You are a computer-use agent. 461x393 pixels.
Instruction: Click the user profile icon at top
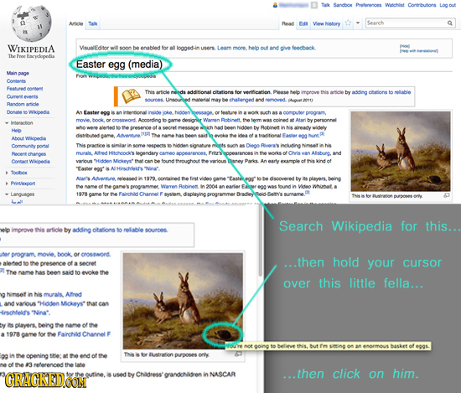click(275, 5)
